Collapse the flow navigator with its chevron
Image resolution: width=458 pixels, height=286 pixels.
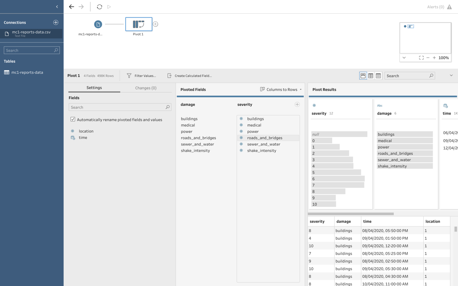click(x=404, y=57)
